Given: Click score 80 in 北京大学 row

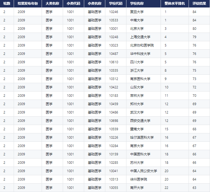Looking at the screenshot, I should point(194,29).
